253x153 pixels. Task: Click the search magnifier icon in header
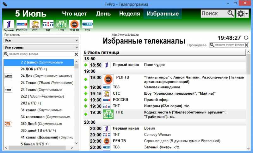coord(231,14)
